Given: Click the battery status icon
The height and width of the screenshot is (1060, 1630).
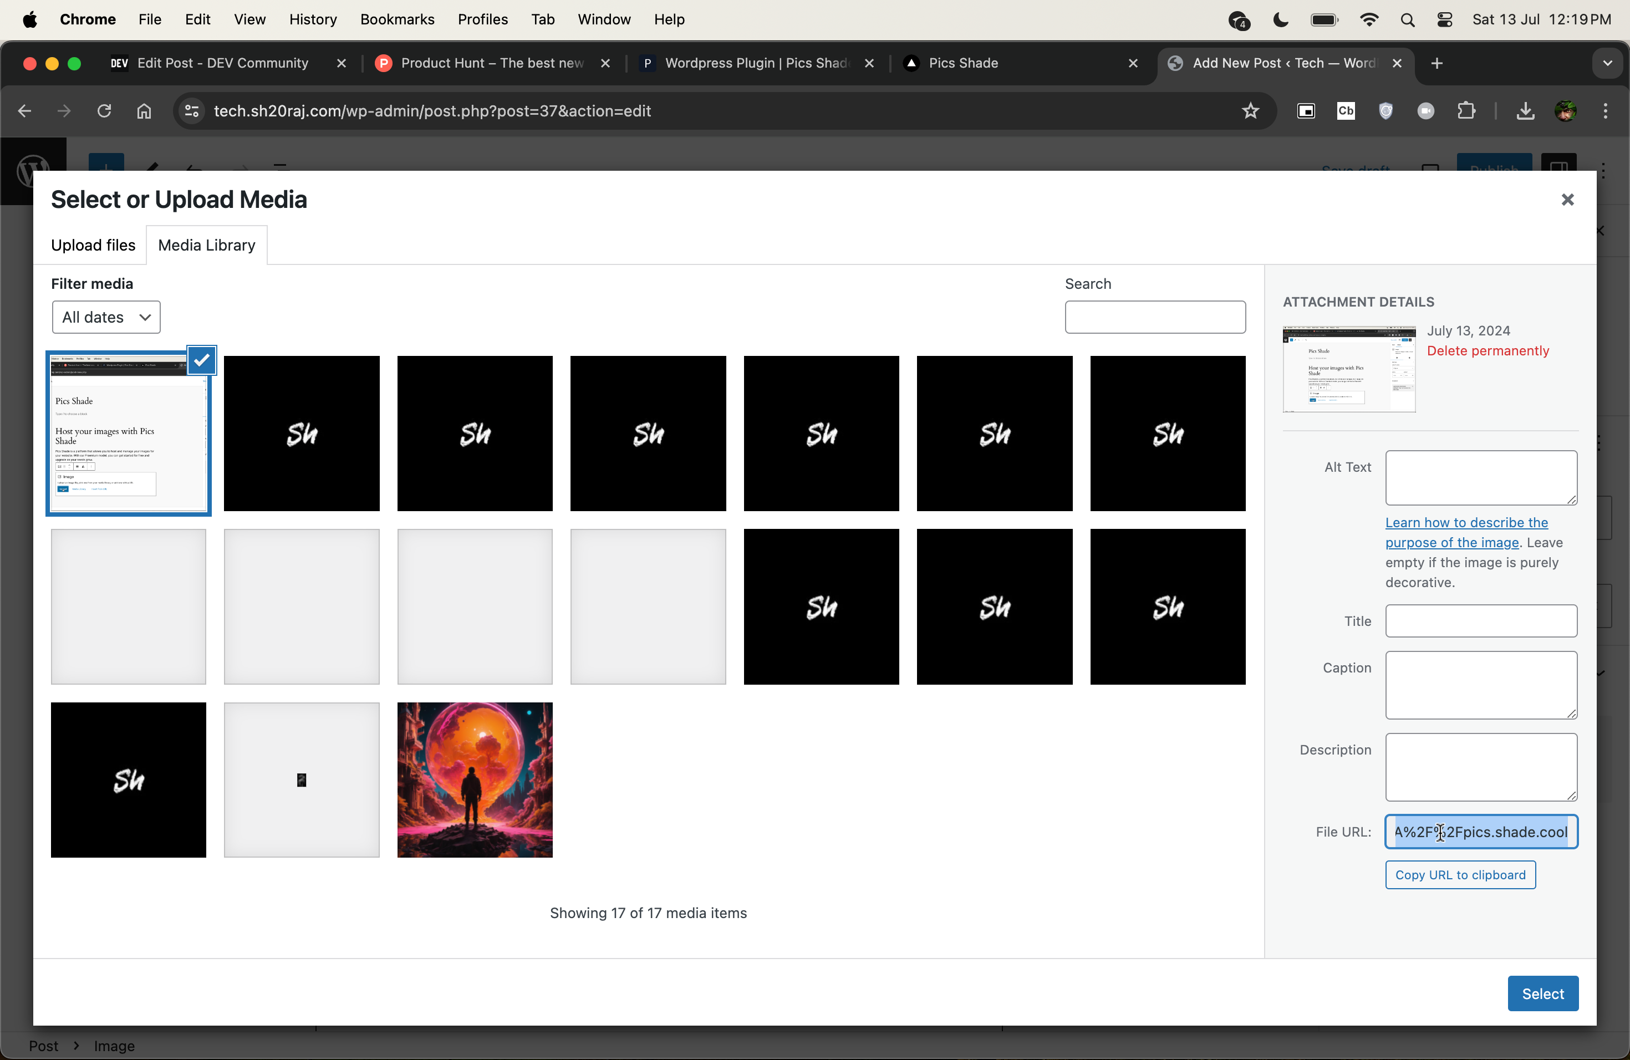Looking at the screenshot, I should point(1324,20).
